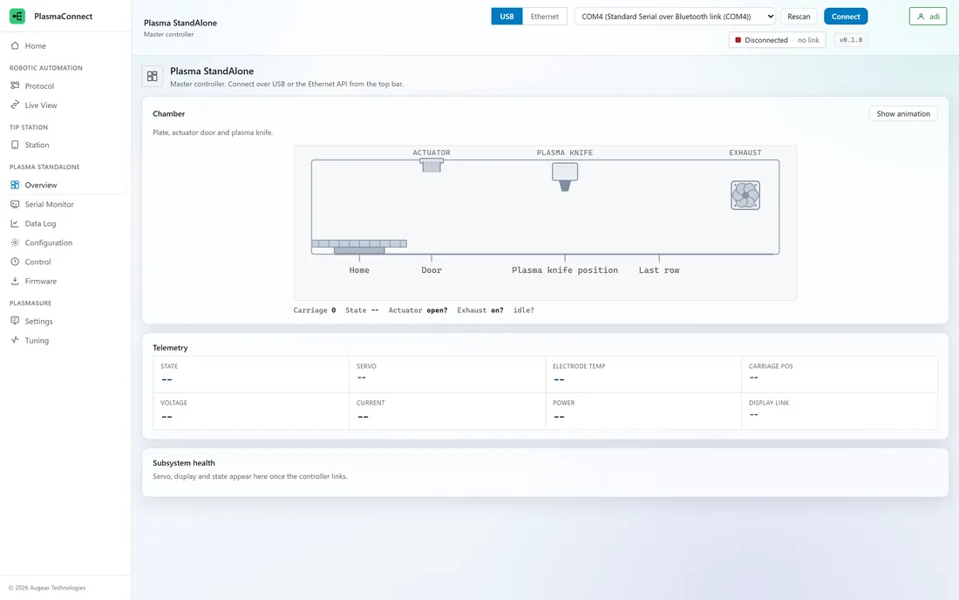Click the Serial Monitor icon
Screen dimensions: 959x600
tap(16, 204)
